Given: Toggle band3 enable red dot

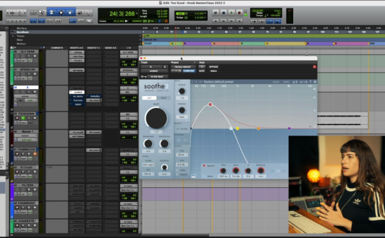Looking at the screenshot, I should 204,166.
